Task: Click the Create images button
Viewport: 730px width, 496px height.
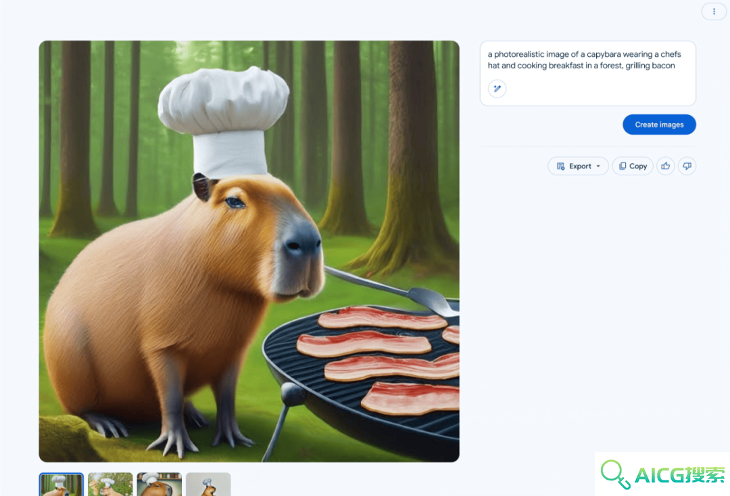Action: tap(659, 125)
